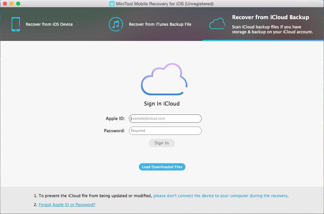
Task: Click the blue don't connect device notice
Action: 220,196
